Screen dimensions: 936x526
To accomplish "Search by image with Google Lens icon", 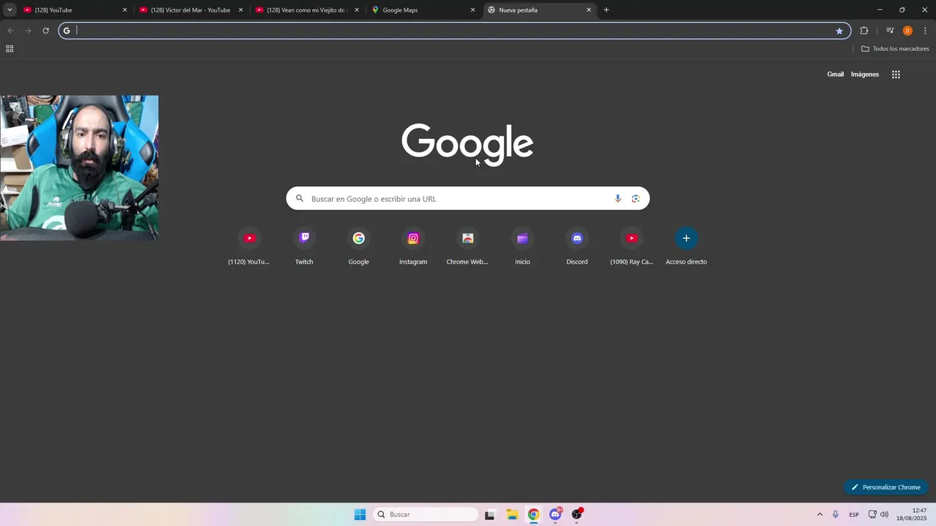I will tap(635, 199).
